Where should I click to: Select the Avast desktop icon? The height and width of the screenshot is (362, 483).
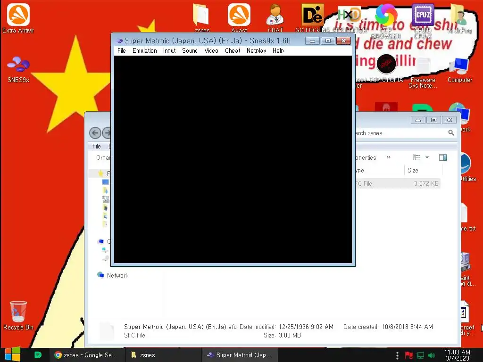coord(239,17)
